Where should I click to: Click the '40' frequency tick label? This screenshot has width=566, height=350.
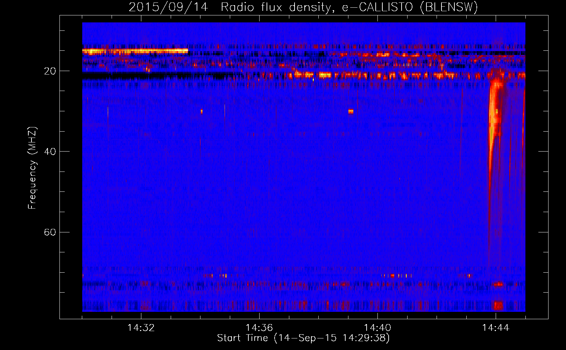50,152
